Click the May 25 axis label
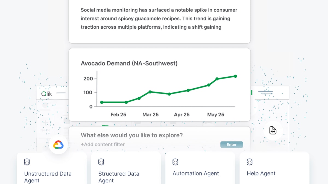The height and width of the screenshot is (184, 328). [x=216, y=115]
